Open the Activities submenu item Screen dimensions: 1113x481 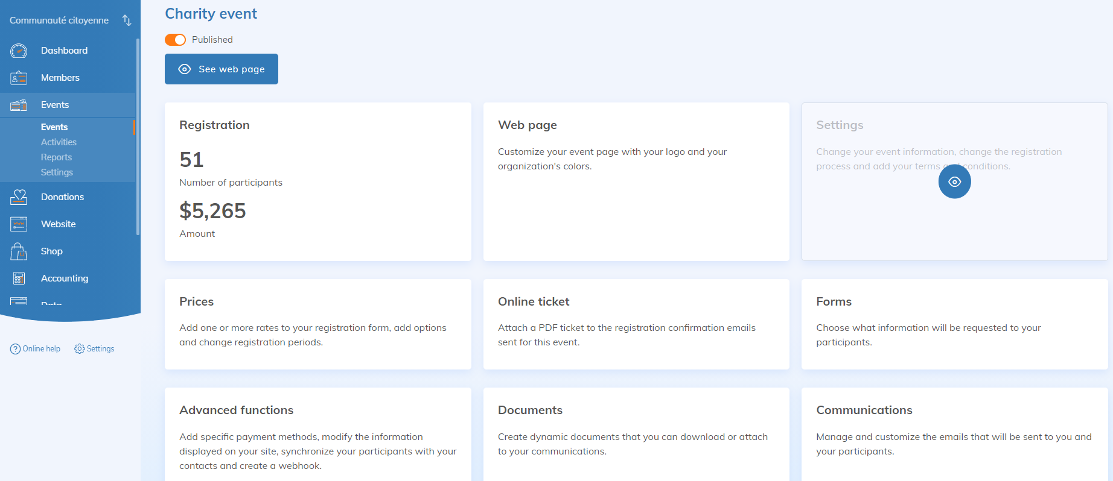[59, 142]
